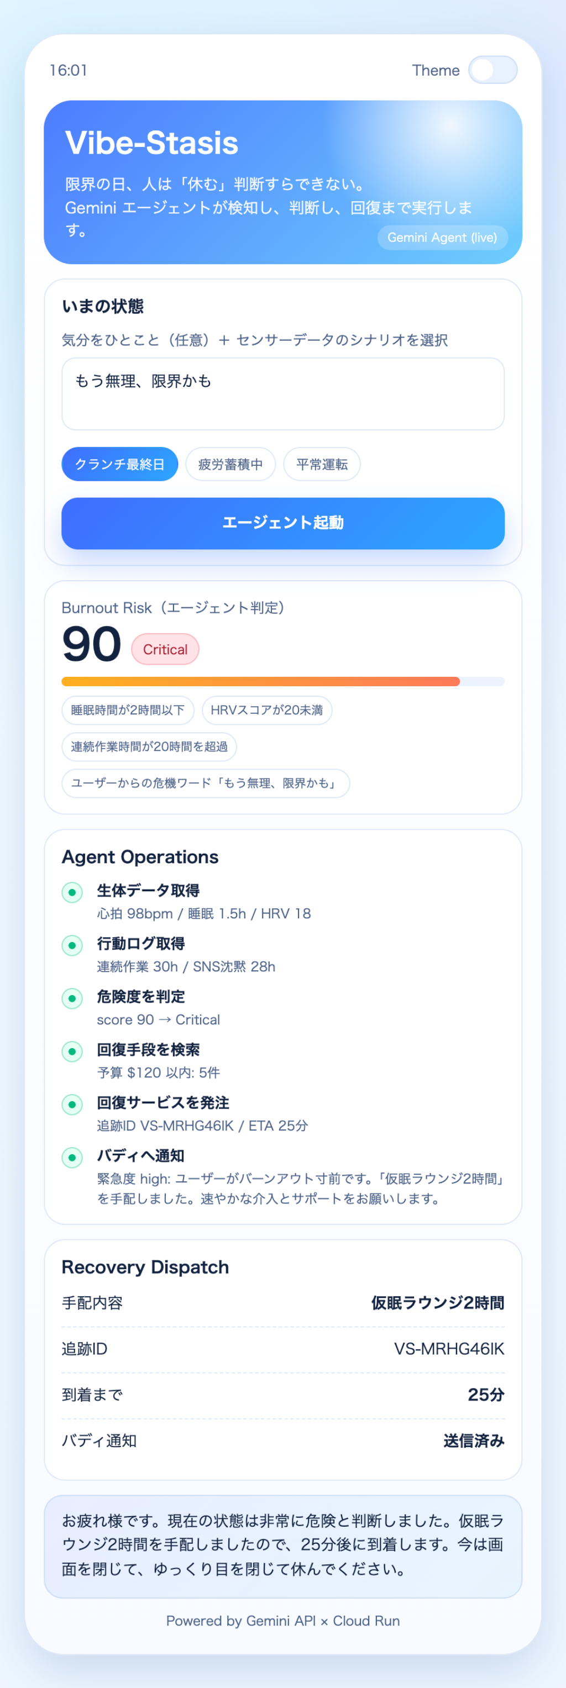Click the Critical risk badge
The image size is (566, 1688).
[x=165, y=649]
